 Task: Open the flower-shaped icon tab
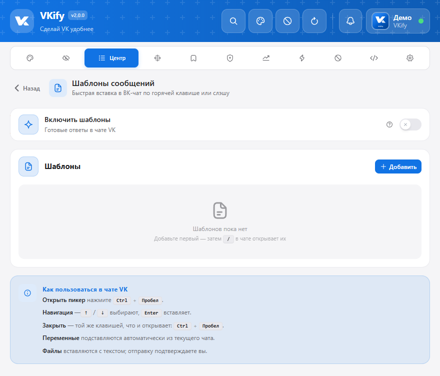click(157, 58)
